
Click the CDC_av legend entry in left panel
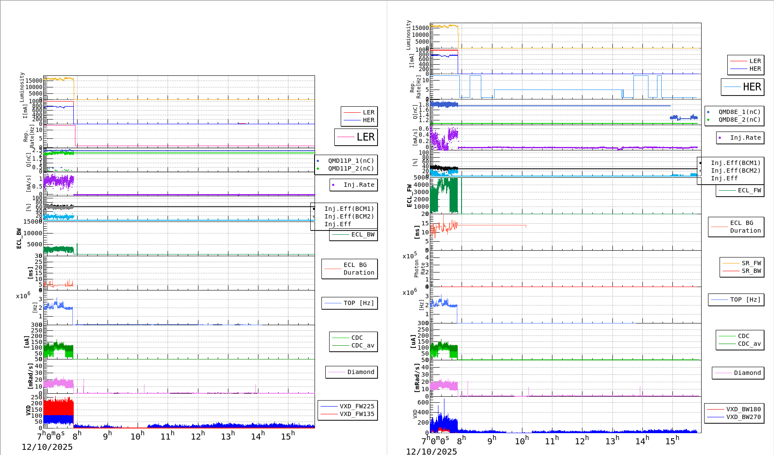362,345
